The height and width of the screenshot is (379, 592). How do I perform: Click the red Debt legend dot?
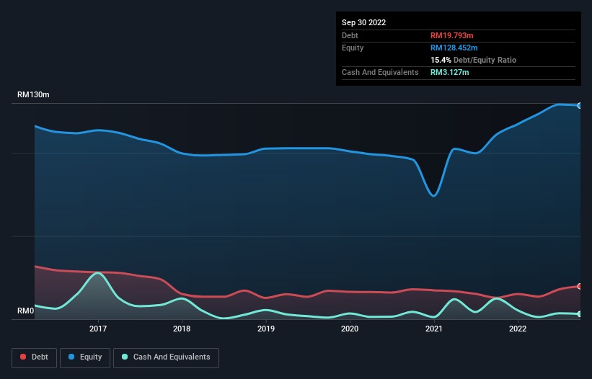pos(23,357)
